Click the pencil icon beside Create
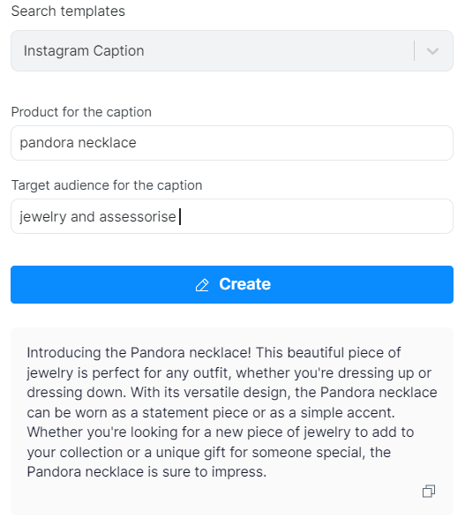Screen dimensions: 465x526 coord(202,285)
